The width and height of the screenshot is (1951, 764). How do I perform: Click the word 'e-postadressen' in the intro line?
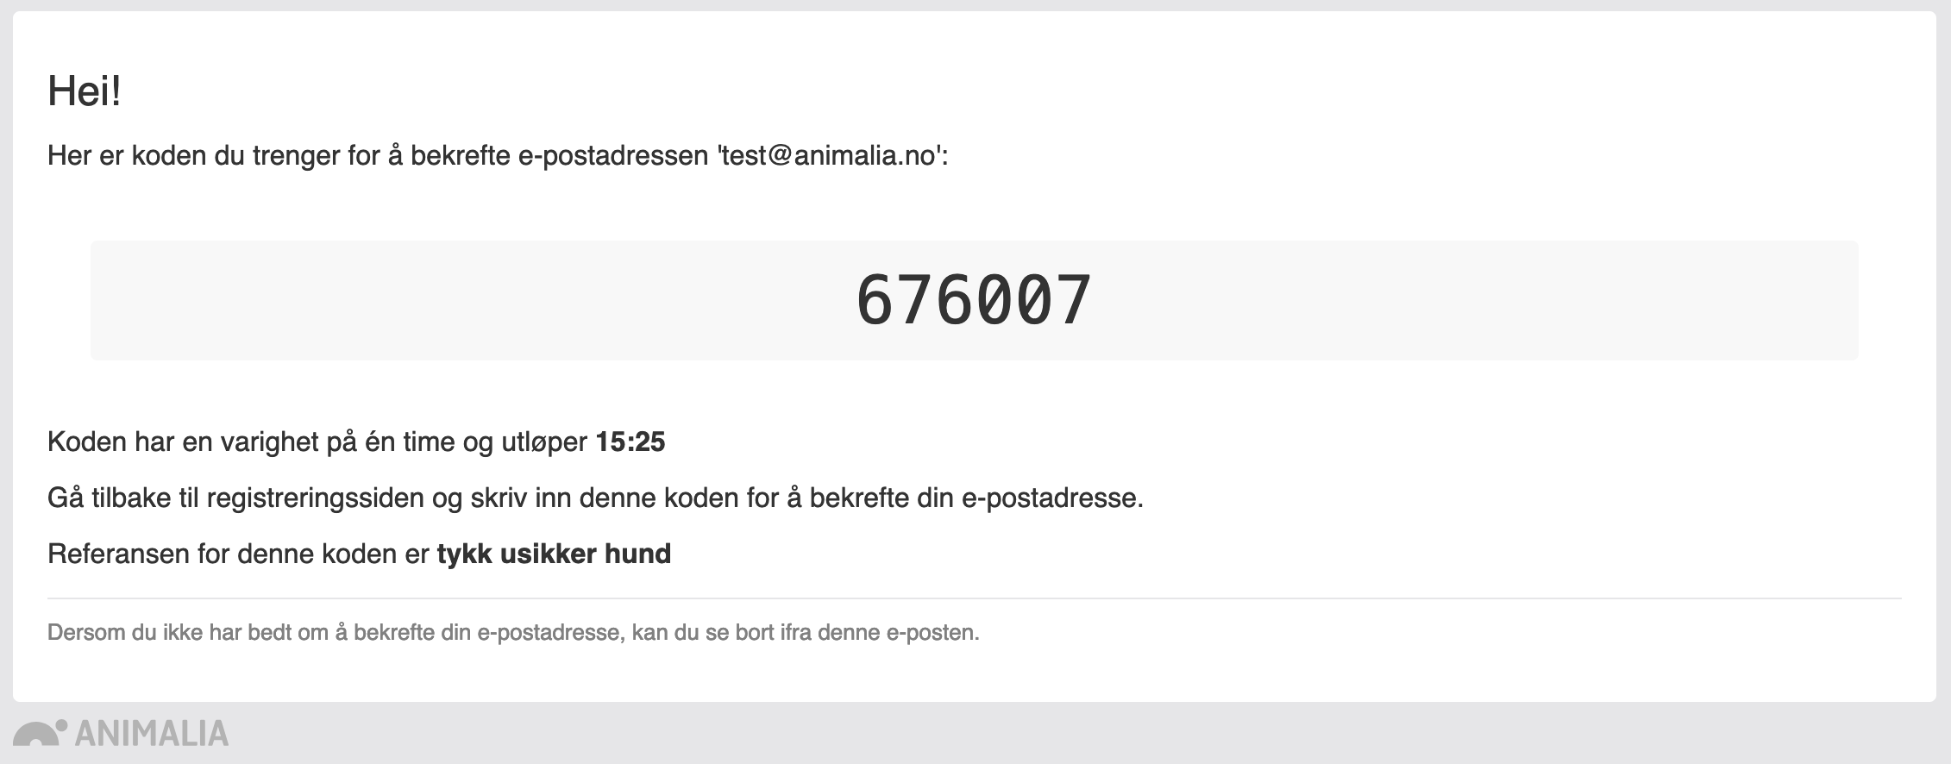(613, 156)
